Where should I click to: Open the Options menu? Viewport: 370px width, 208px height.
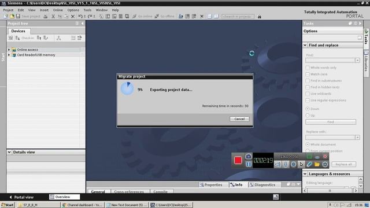pyautogui.click(x=73, y=10)
